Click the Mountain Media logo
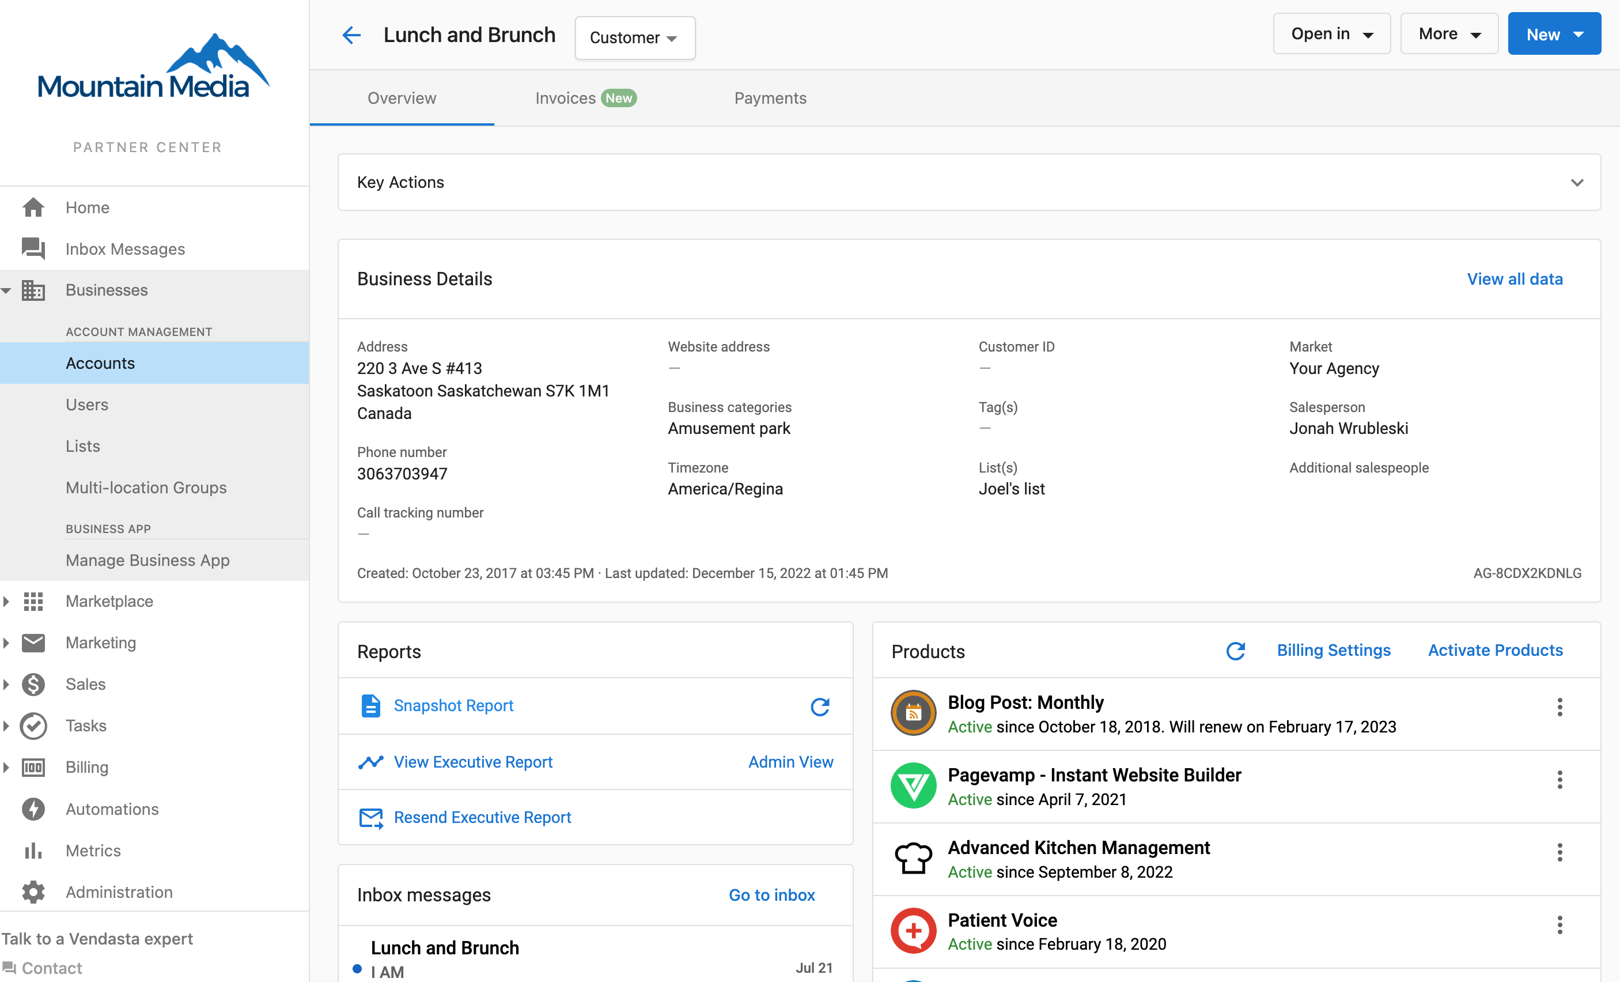 tap(154, 66)
